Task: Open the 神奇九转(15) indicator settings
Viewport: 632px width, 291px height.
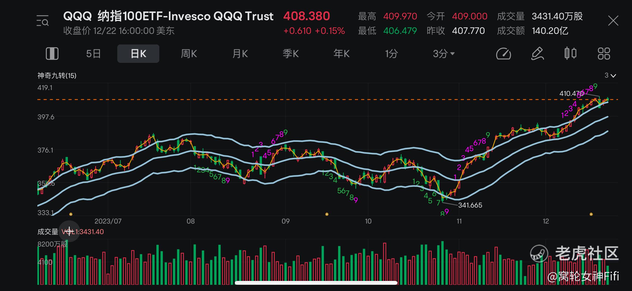Action: point(57,76)
